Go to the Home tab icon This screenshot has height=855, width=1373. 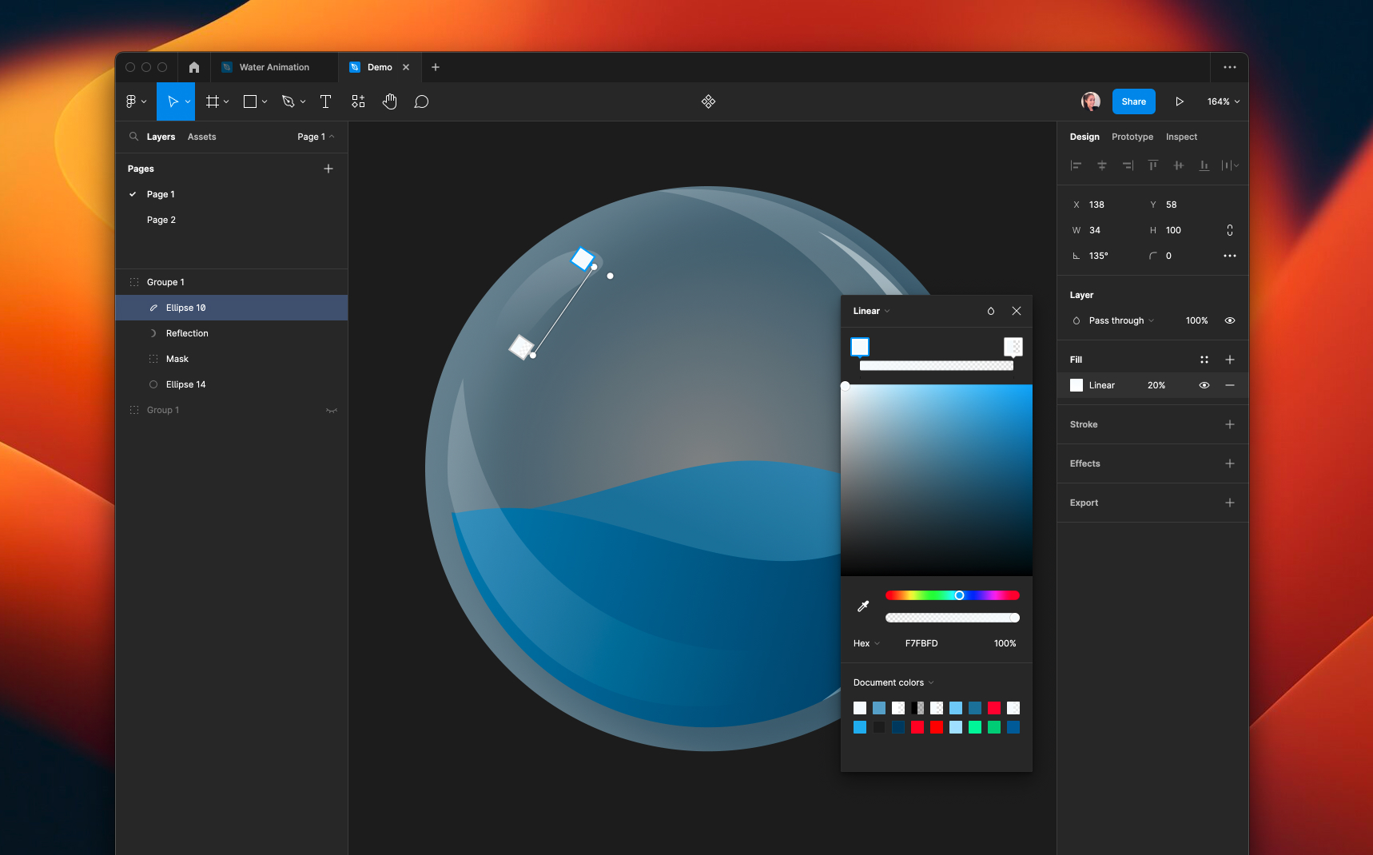point(194,67)
